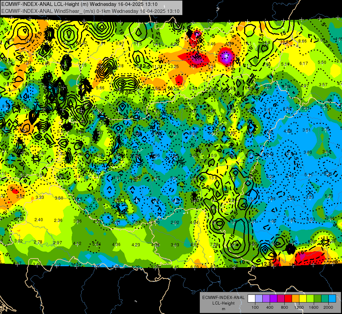Click the wind shear value '4.97'
The height and width of the screenshot is (314, 342).
click(305, 85)
